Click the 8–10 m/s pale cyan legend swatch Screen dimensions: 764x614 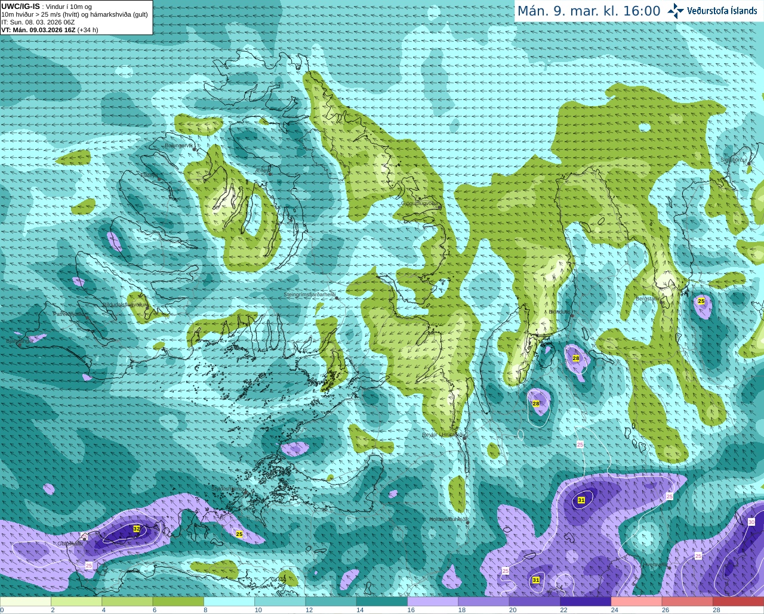coord(229,601)
